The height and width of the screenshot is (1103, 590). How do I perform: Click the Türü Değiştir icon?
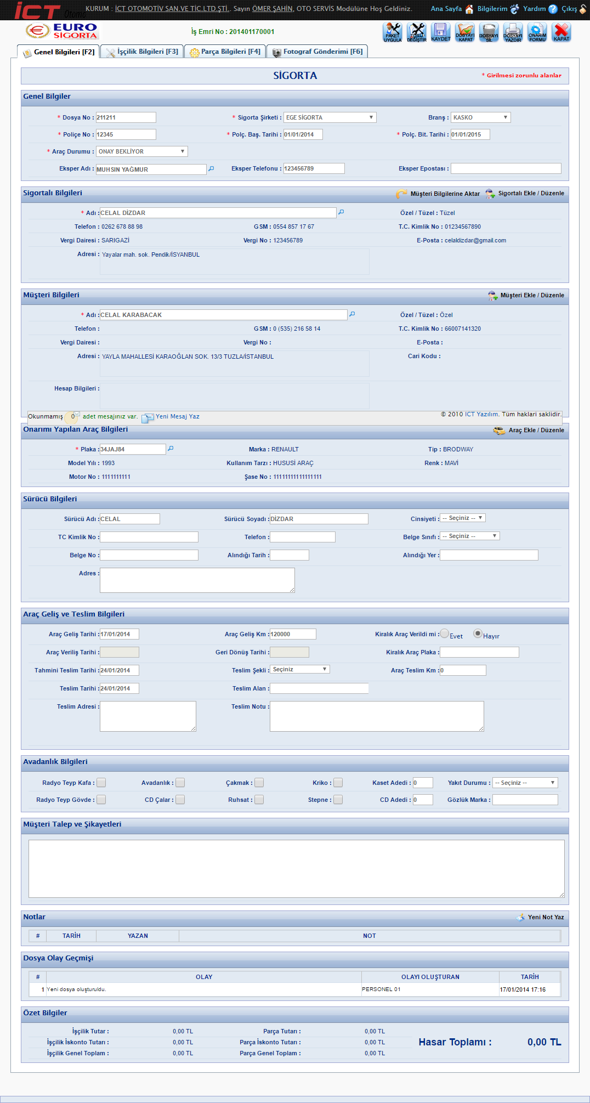tap(417, 32)
